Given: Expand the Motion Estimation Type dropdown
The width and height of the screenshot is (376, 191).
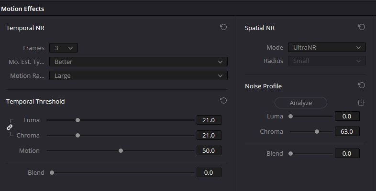Looking at the screenshot, I should (138, 62).
